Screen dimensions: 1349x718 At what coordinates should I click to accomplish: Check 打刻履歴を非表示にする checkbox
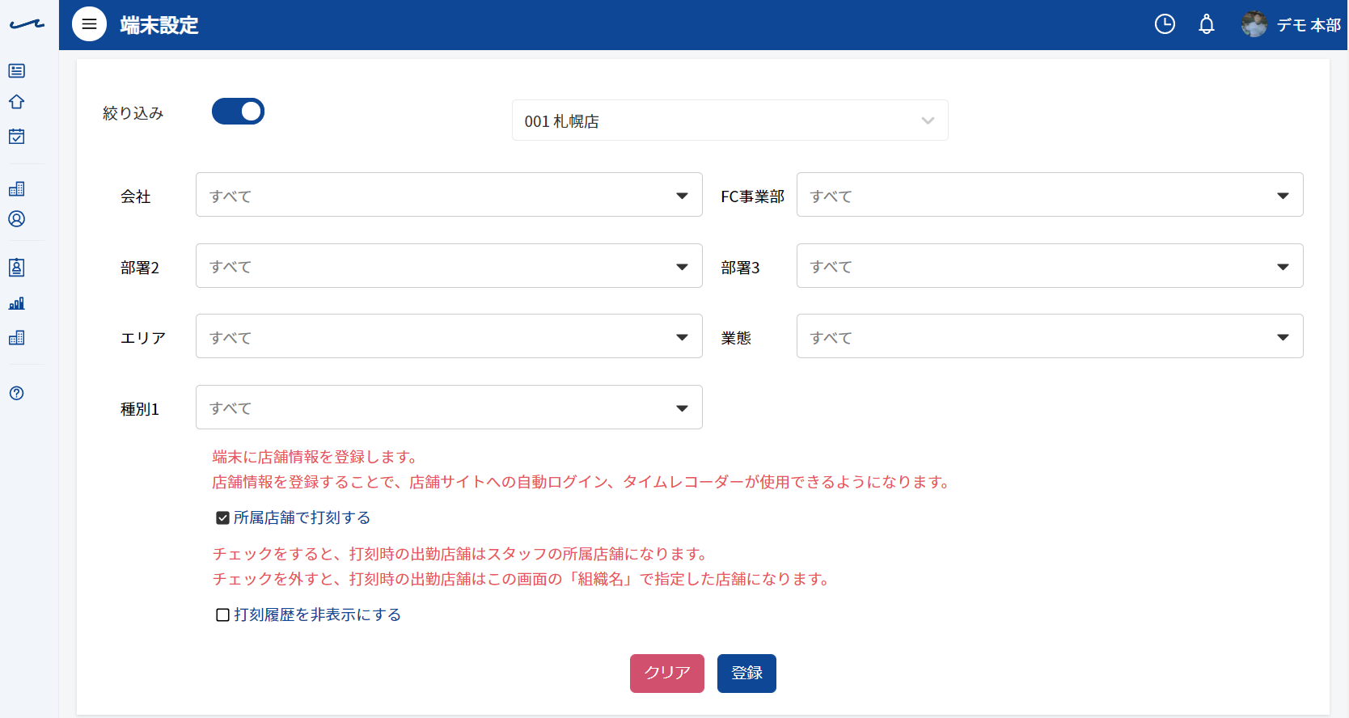click(222, 615)
